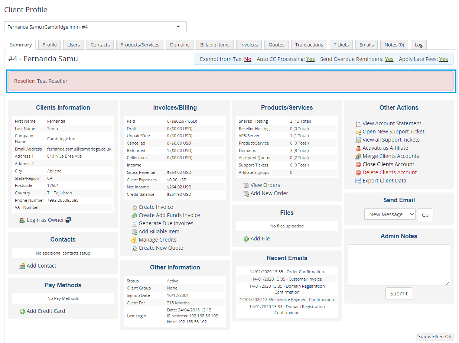Click the Go button for Send Email

pos(425,214)
